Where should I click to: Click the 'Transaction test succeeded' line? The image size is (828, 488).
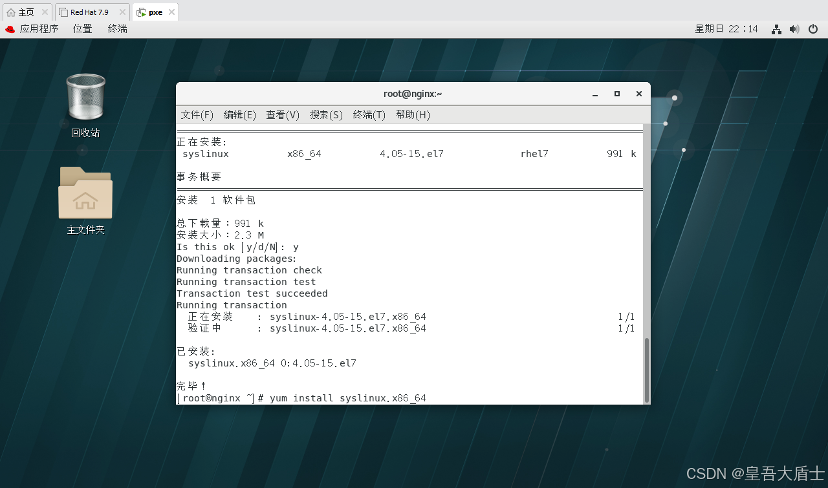pos(252,293)
